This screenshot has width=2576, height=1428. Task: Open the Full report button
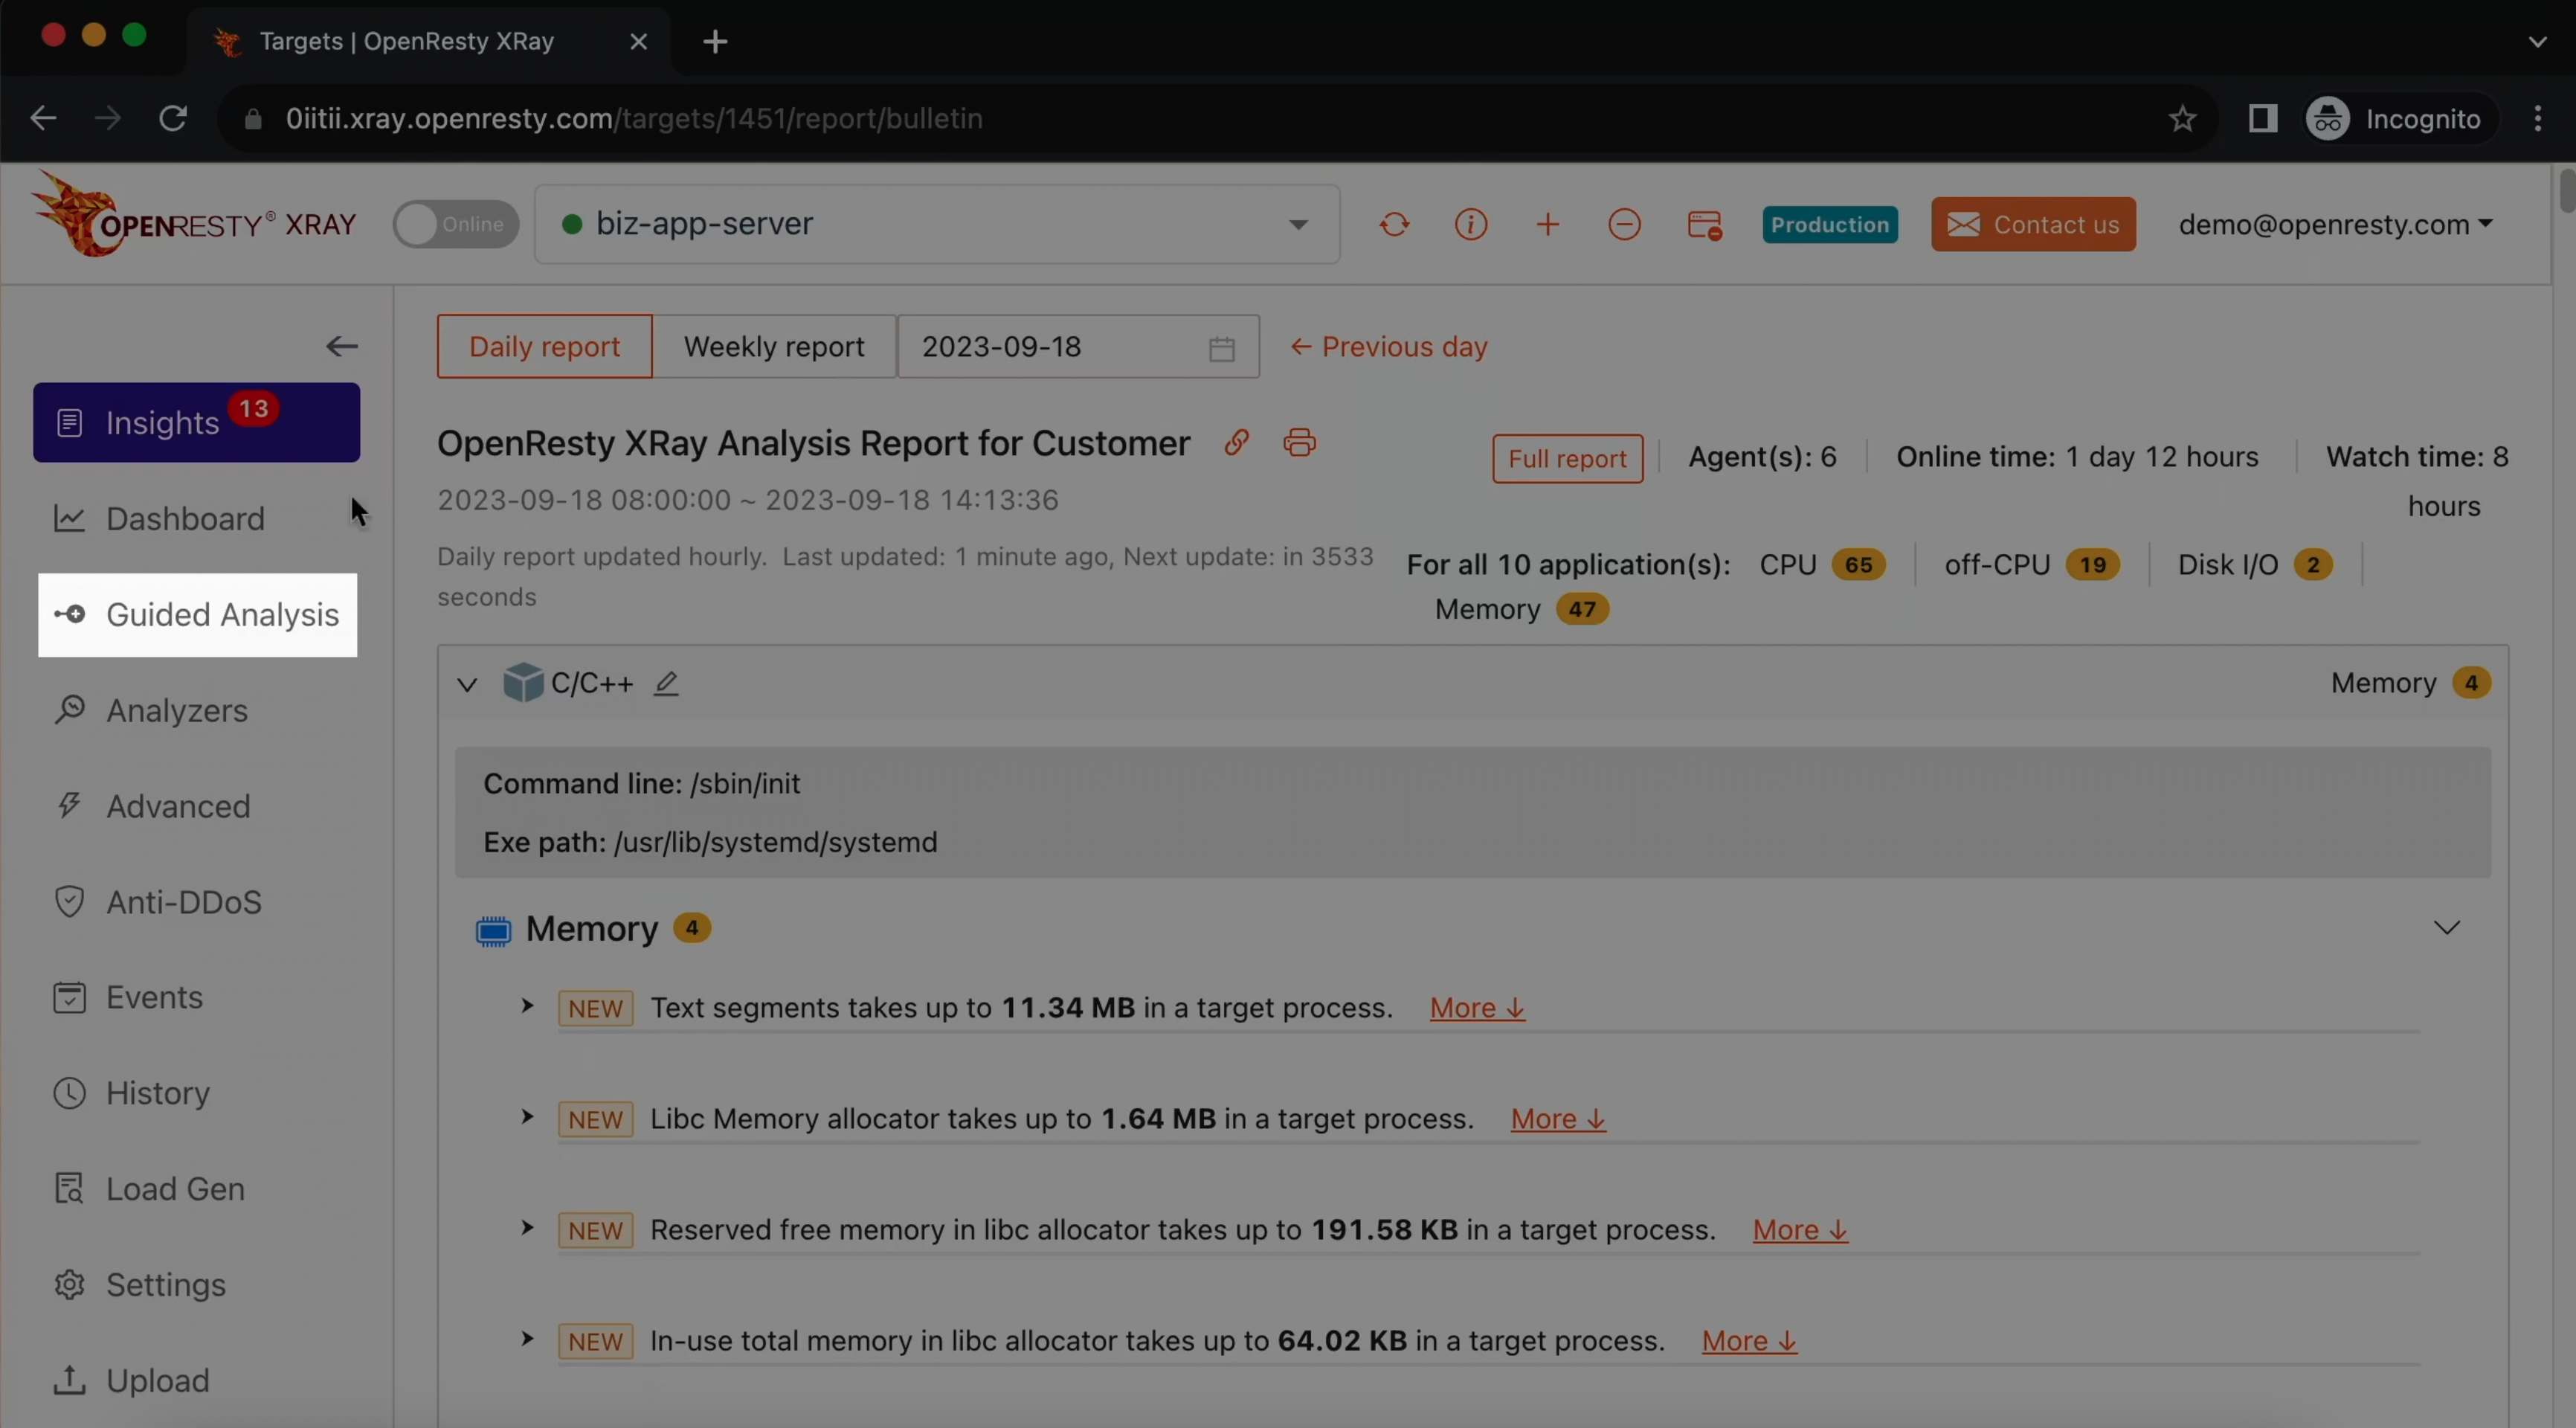pos(1567,458)
